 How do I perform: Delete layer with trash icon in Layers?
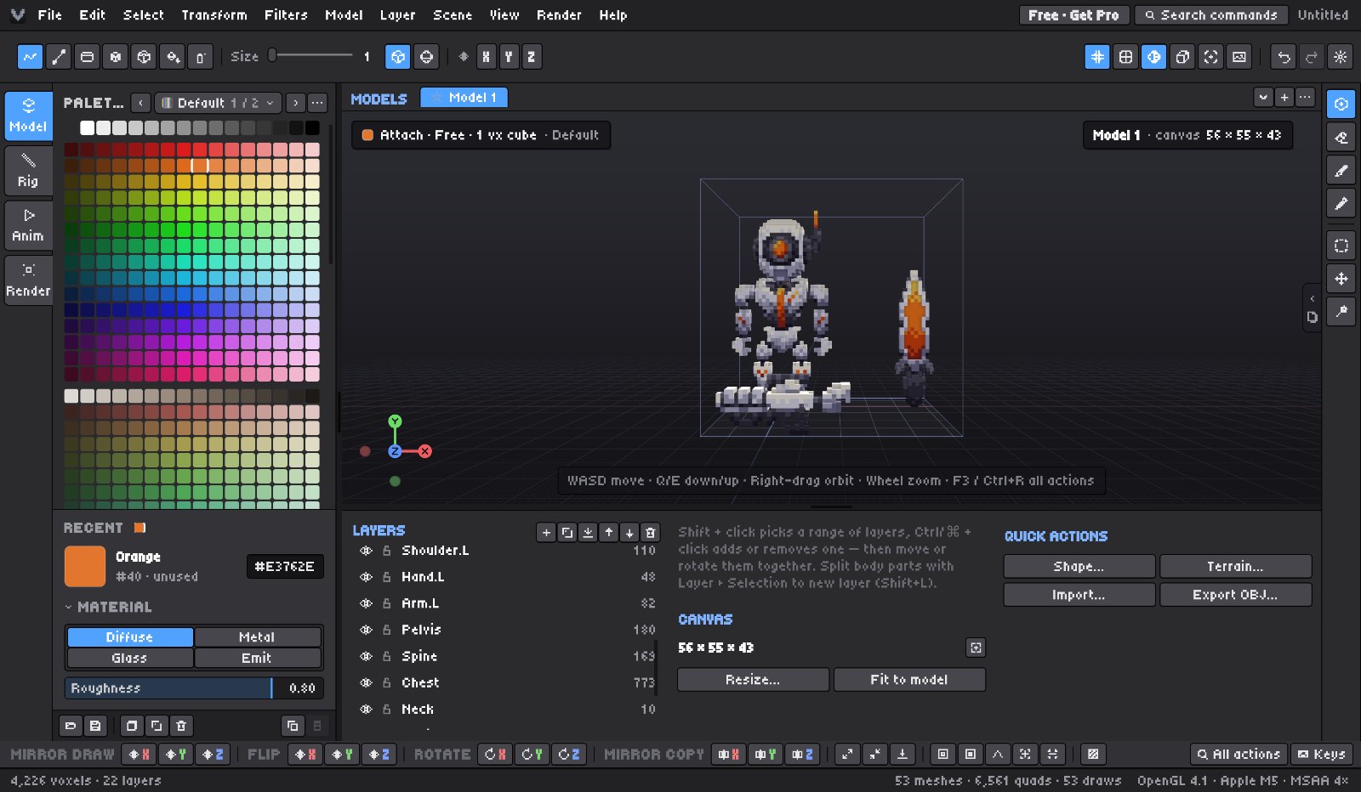(650, 533)
